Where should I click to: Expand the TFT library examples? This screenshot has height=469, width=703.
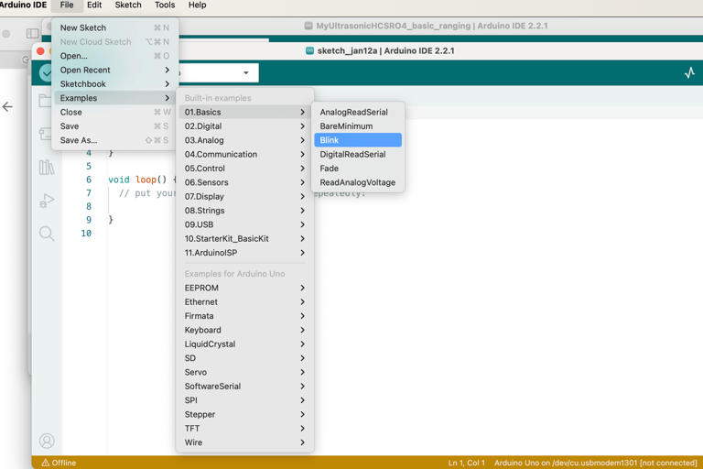coord(244,429)
